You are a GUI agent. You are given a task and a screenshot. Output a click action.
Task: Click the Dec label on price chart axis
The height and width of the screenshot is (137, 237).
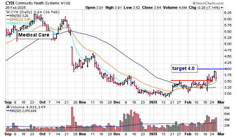click(x=117, y=102)
